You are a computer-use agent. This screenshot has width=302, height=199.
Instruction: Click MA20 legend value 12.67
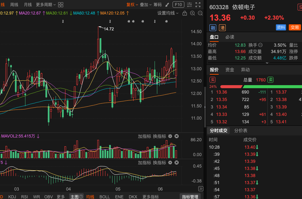click(30, 13)
